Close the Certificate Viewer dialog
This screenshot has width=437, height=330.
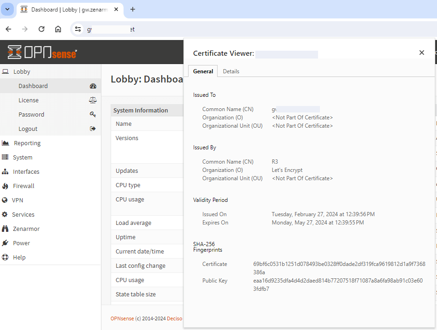421,53
